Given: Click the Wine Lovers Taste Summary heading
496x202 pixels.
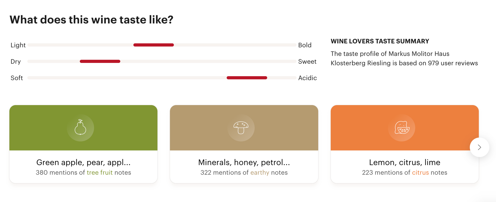Looking at the screenshot, I should tap(380, 41).
